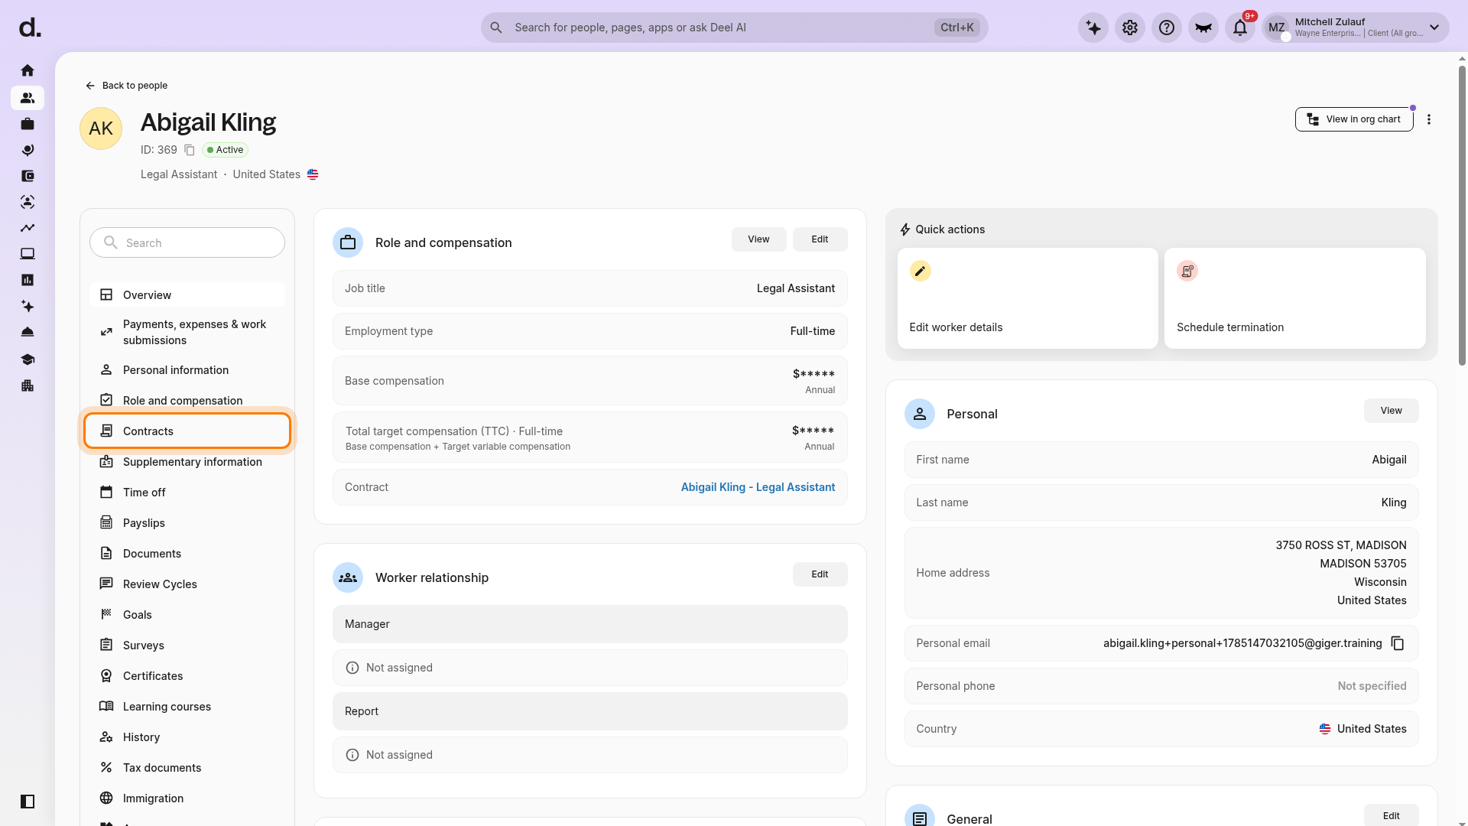Screen dimensions: 1468x826
Task: Open Certificates section
Action: 187,676
